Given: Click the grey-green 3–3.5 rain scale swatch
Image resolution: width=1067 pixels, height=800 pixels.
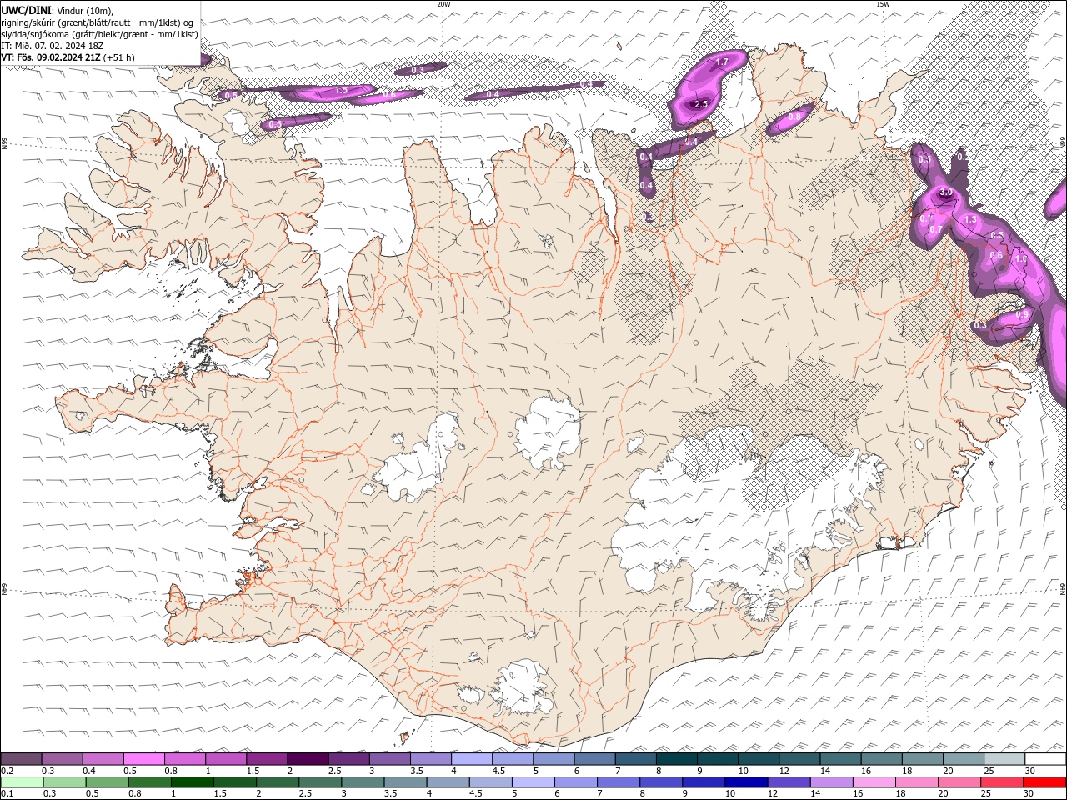Looking at the screenshot, I should pyautogui.click(x=363, y=782).
